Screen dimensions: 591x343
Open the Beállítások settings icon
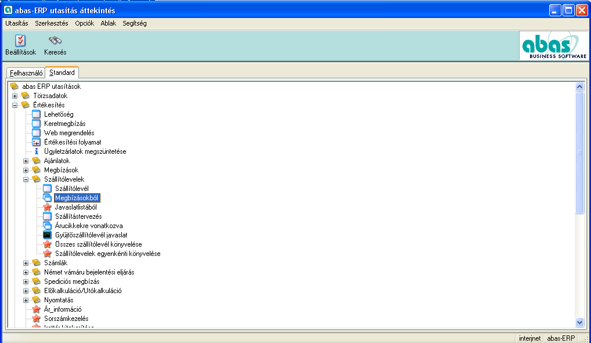[x=20, y=40]
